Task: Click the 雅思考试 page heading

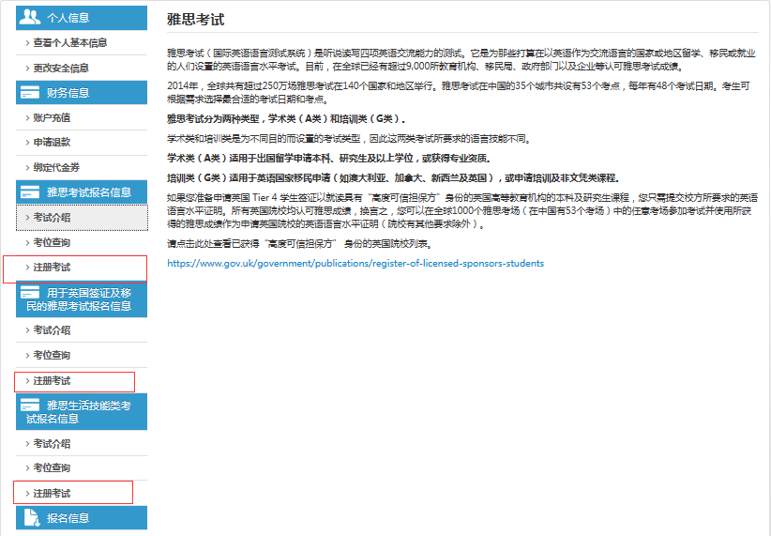Action: [x=196, y=20]
